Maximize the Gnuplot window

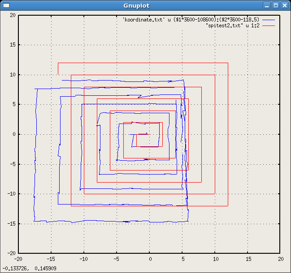tap(276, 5)
